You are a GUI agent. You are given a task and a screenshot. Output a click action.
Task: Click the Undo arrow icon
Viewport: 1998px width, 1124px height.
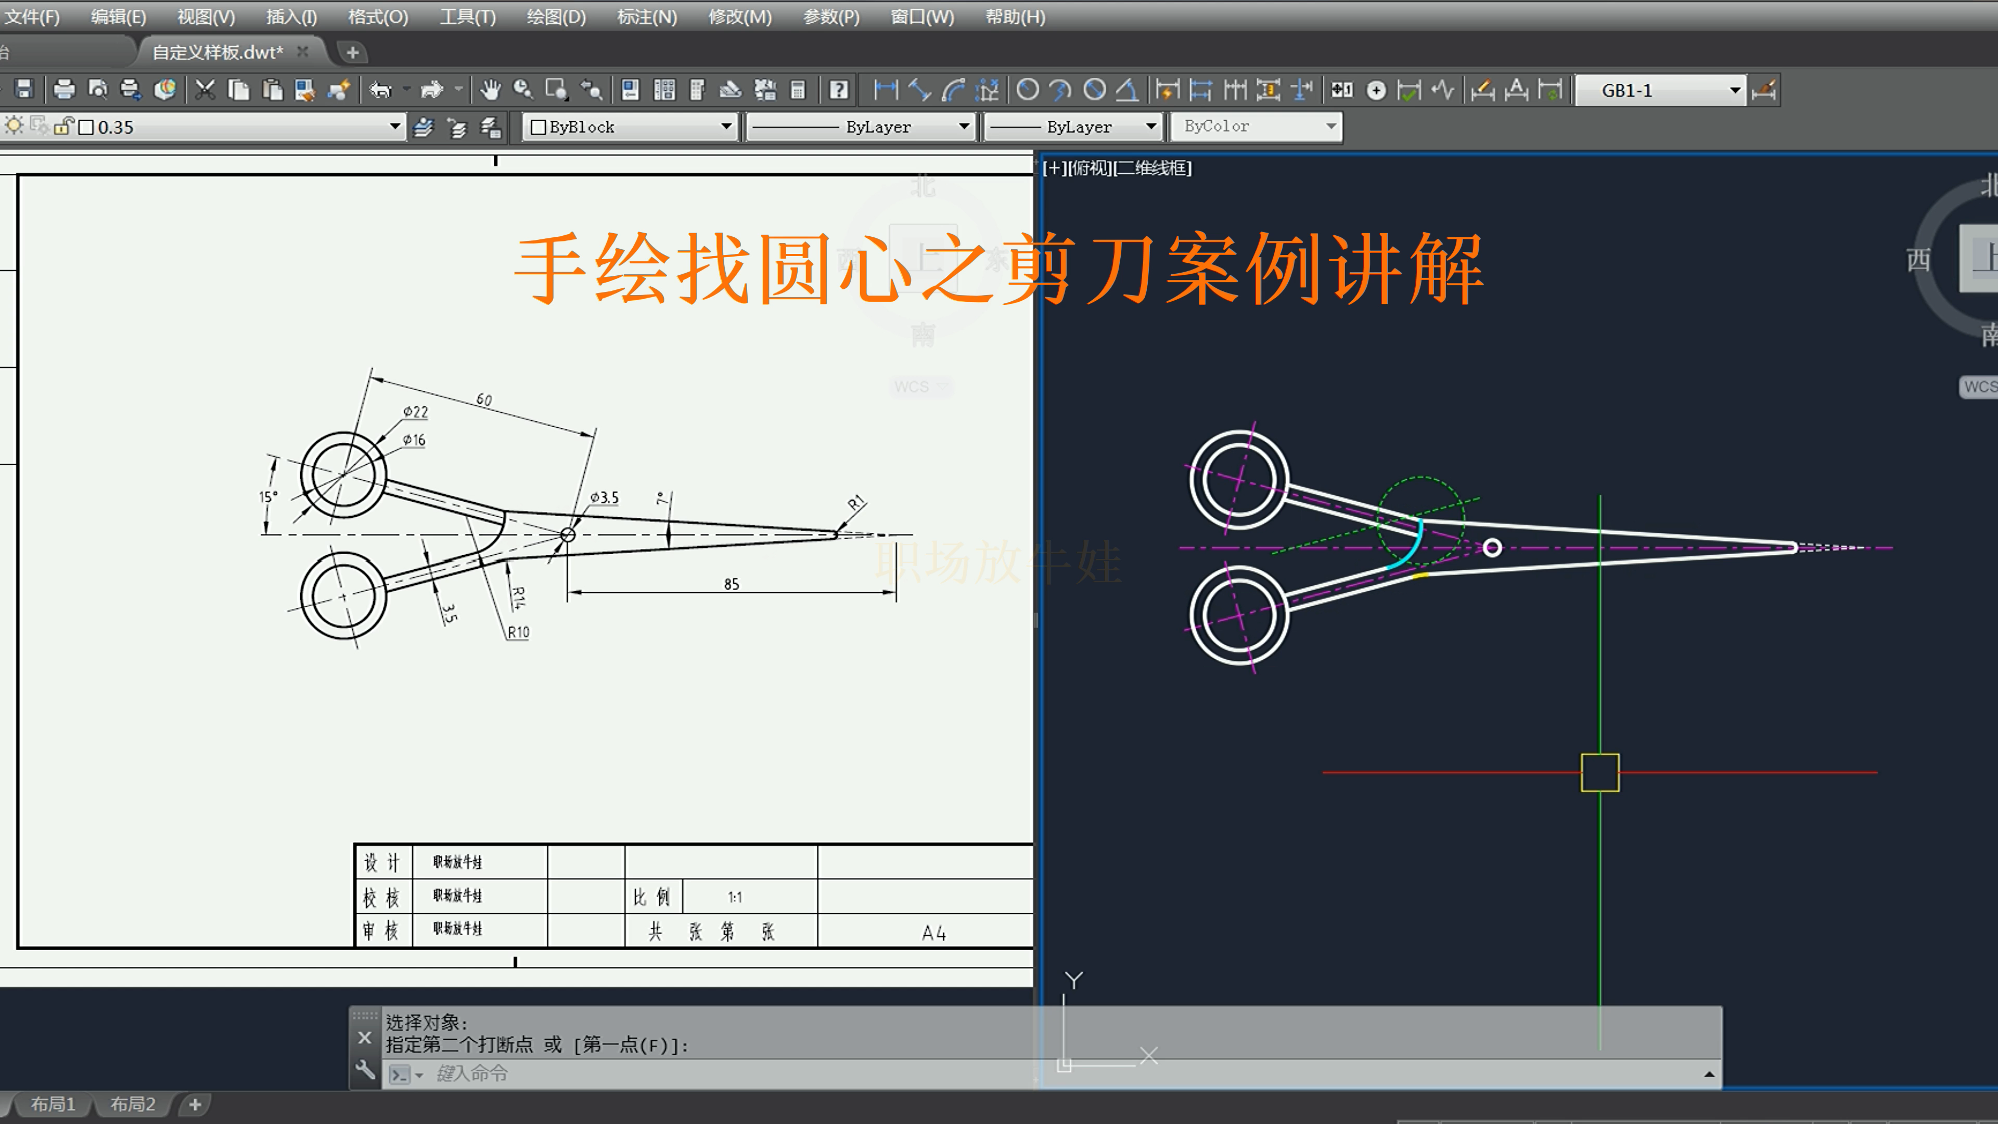tap(380, 90)
